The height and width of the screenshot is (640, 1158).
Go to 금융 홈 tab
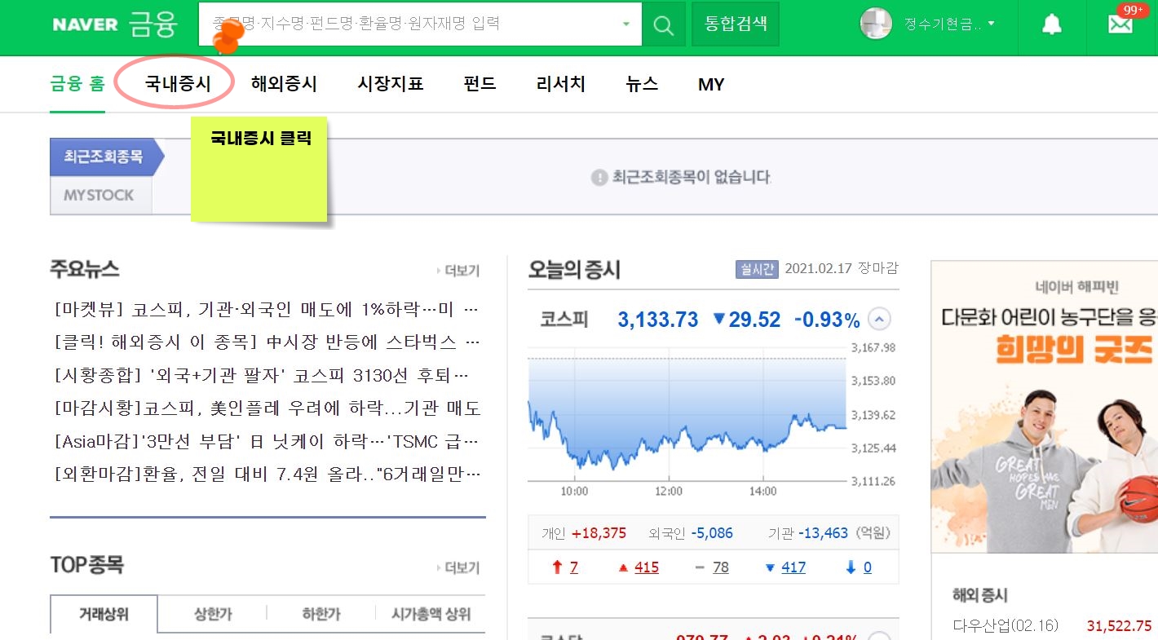[77, 84]
